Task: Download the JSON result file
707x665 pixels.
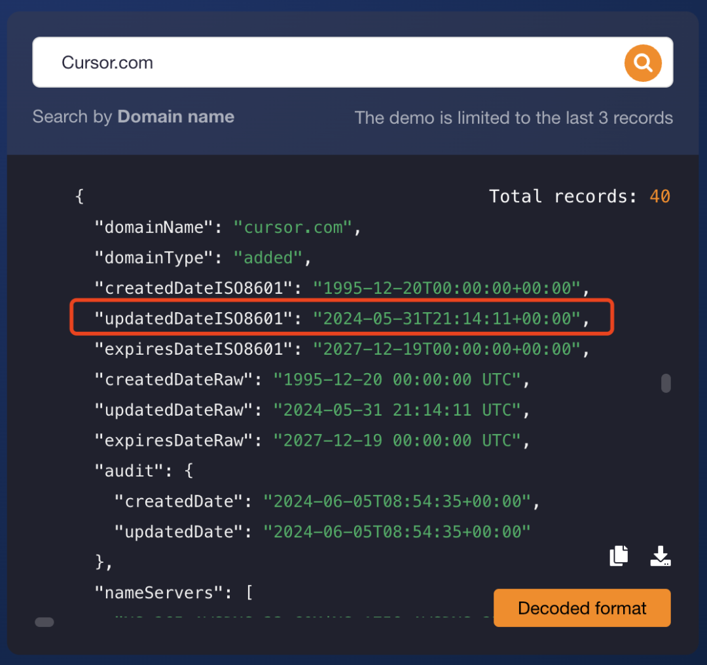Action: pos(660,556)
